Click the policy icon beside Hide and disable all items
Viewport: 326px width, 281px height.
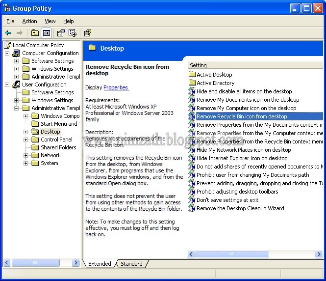coord(192,91)
